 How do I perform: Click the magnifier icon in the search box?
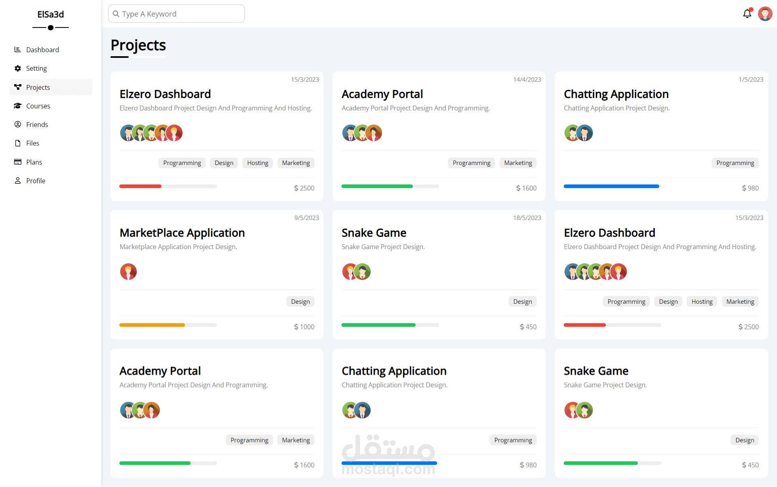116,14
